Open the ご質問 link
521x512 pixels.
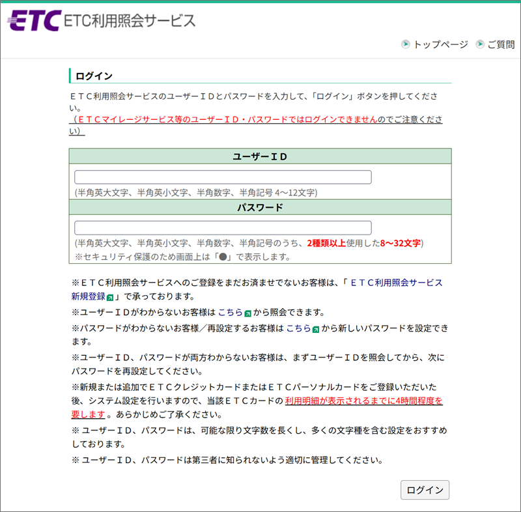pos(501,44)
